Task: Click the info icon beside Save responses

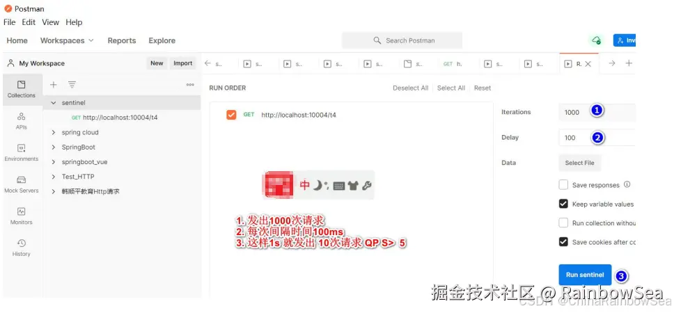Action: tap(627, 184)
